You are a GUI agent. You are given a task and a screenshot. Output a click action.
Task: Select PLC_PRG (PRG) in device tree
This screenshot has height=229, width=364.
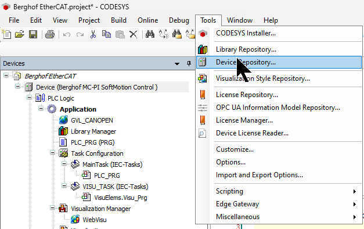pos(93,142)
